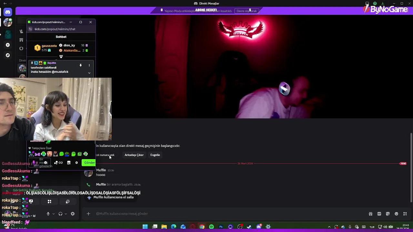Open emoji picker in Discord message bar
This screenshot has height=232, width=413.
tap(397, 214)
